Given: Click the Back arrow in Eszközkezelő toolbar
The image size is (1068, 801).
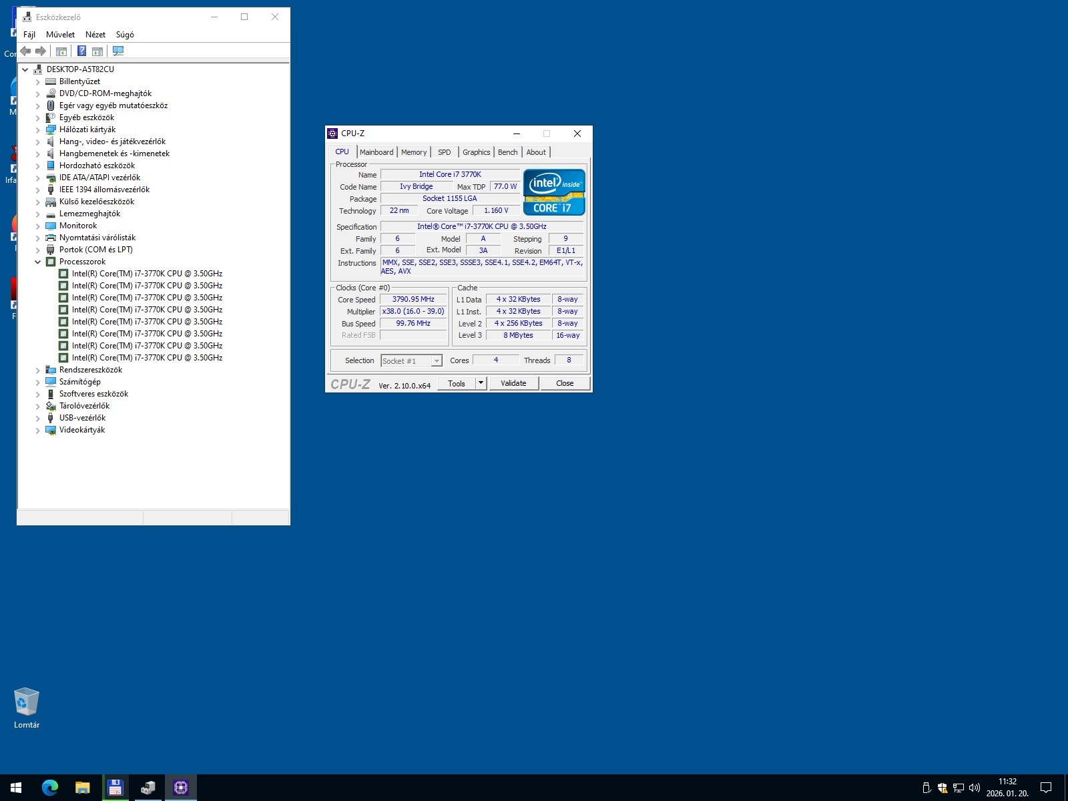Looking at the screenshot, I should click(x=25, y=51).
